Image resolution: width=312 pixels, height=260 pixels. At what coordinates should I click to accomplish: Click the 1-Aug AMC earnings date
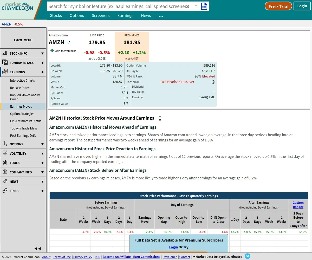click(x=207, y=97)
